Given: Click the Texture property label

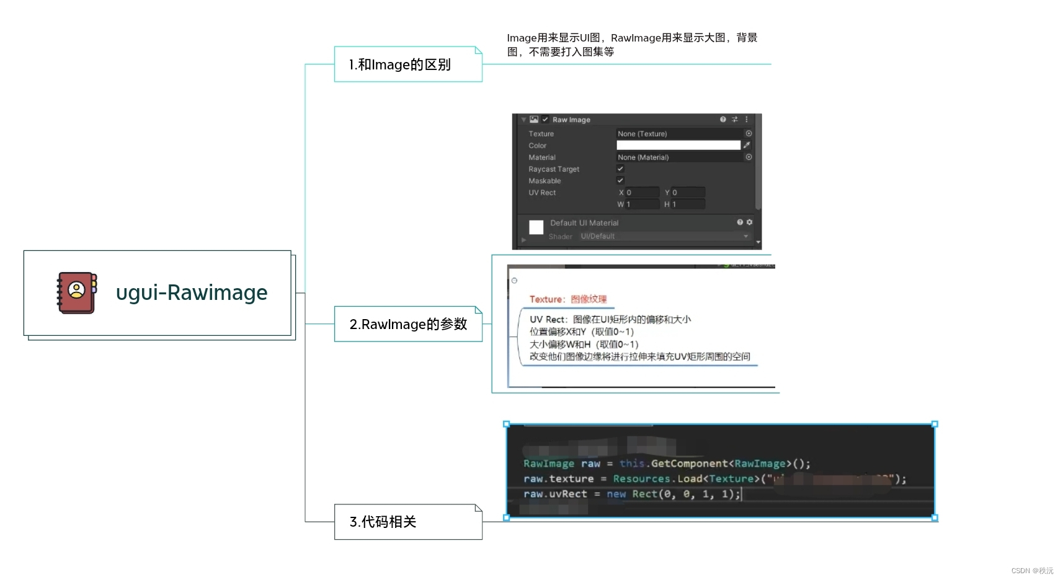Looking at the screenshot, I should pos(541,133).
